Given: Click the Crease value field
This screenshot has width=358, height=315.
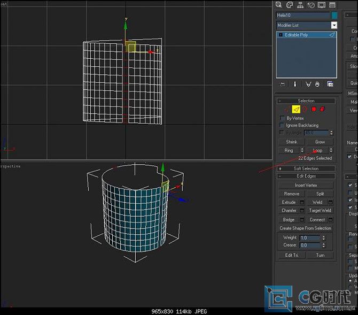Looking at the screenshot, I should coord(310,245).
